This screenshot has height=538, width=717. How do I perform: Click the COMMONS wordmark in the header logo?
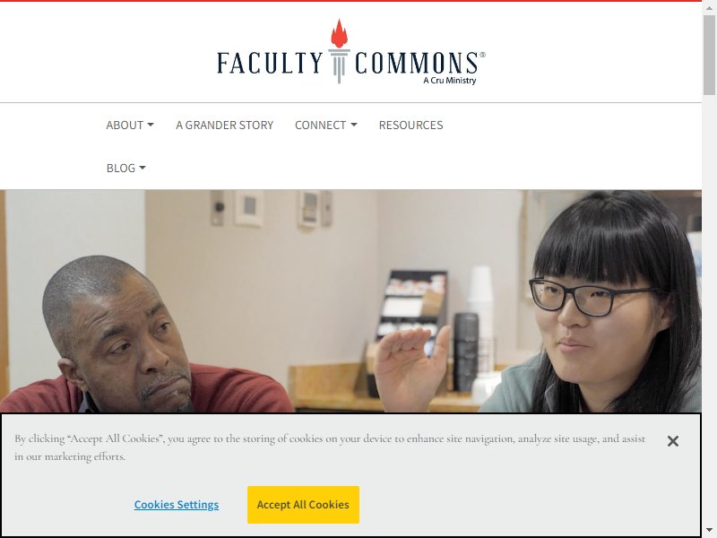417,63
